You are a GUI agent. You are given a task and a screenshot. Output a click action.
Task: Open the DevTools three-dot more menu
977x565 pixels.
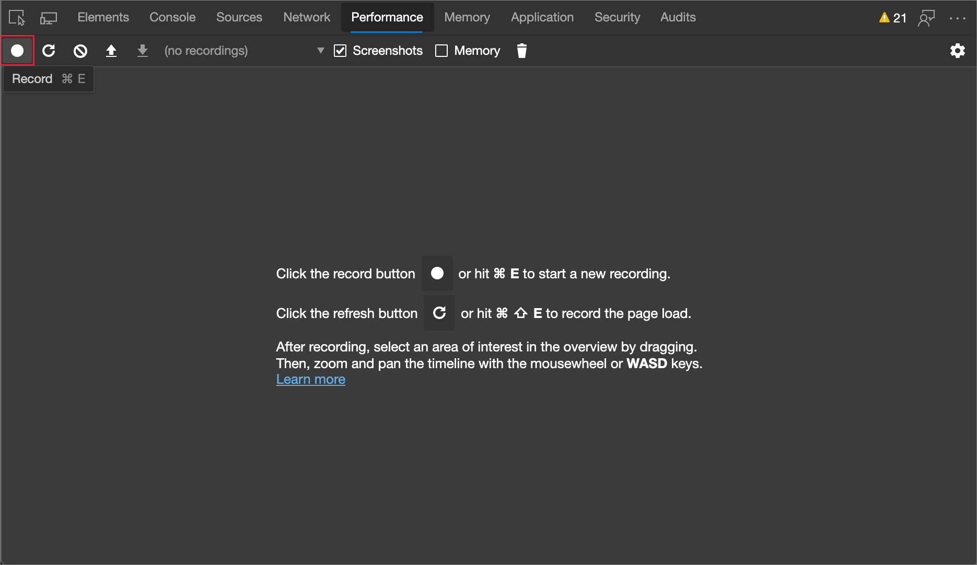pyautogui.click(x=957, y=18)
